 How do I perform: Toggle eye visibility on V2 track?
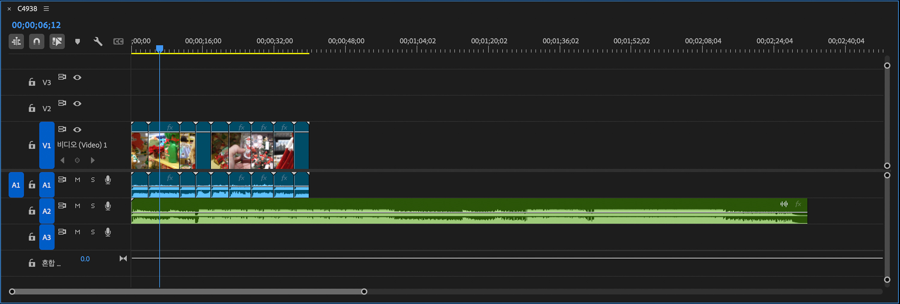pos(77,104)
